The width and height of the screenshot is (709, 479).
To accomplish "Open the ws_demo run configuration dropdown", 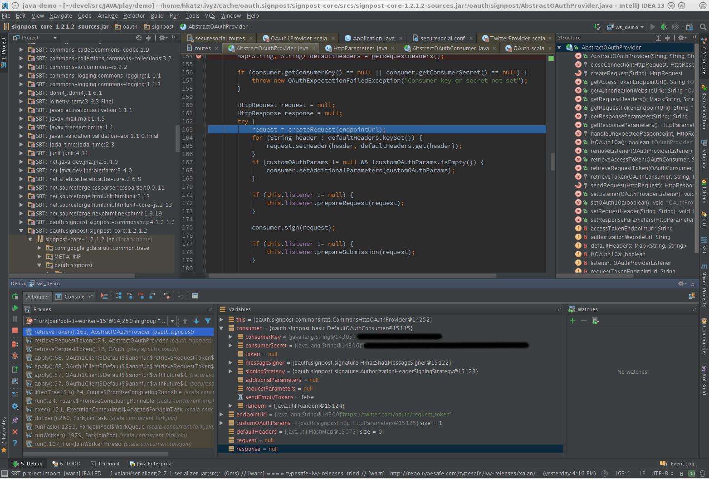I will pyautogui.click(x=626, y=27).
